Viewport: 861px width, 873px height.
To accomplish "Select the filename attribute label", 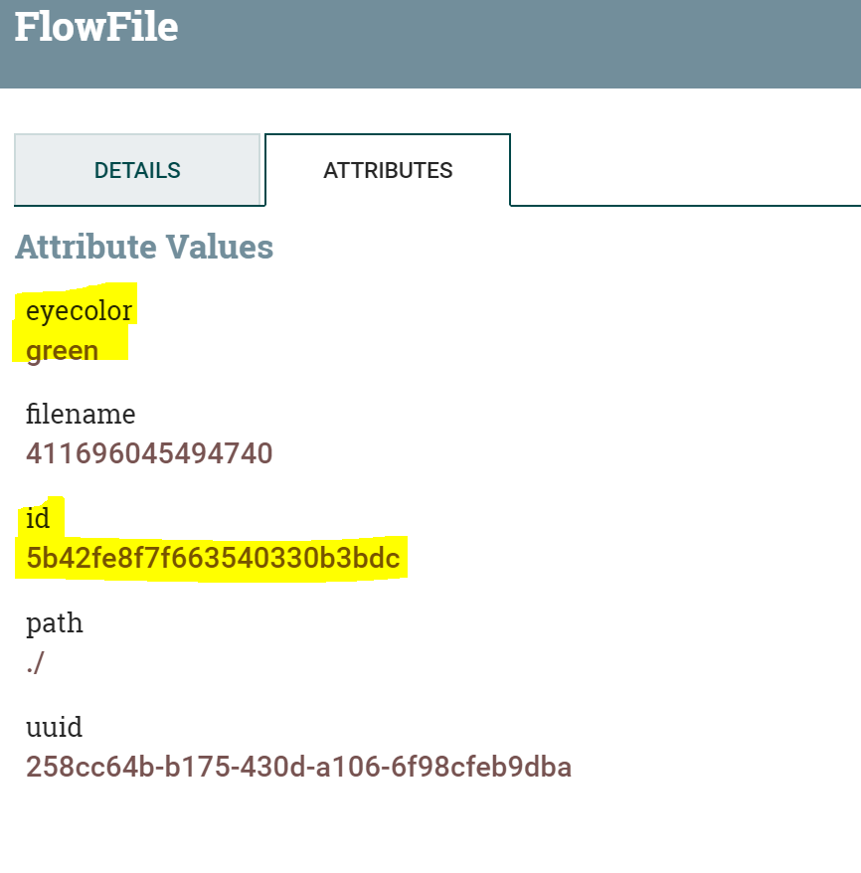I will pos(81,414).
